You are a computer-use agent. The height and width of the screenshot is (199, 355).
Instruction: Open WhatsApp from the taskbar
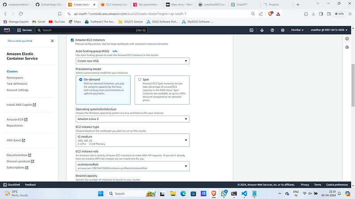click(224, 193)
